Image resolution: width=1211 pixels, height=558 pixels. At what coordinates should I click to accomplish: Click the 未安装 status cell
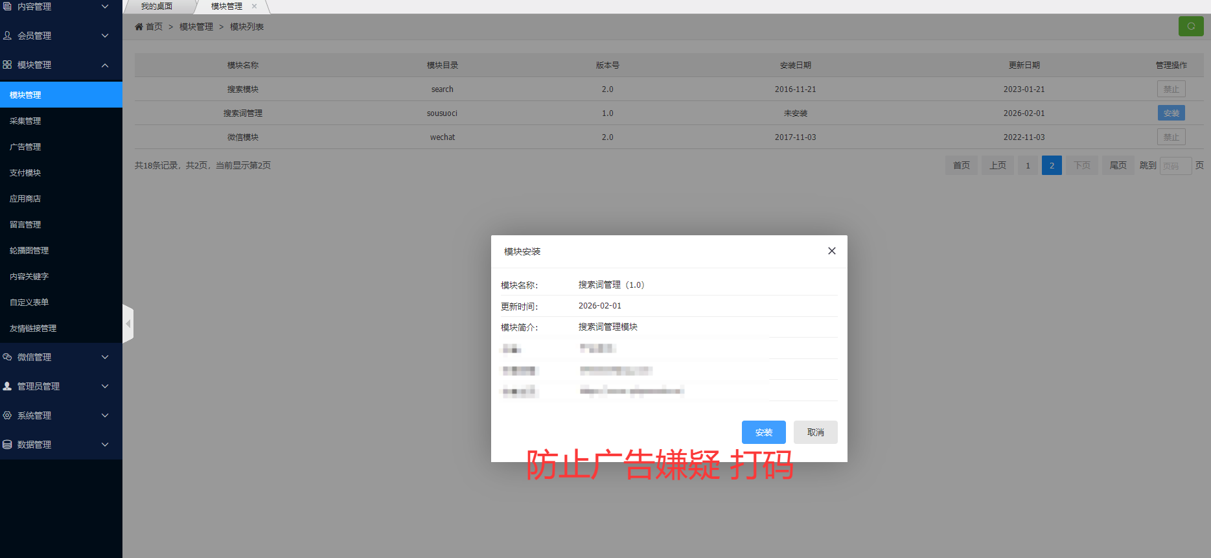pos(796,113)
